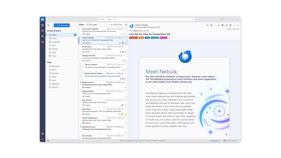Screen dimensions: 281x158
Task: Star the Natalie Ivanova message
Action: (x=126, y=88)
